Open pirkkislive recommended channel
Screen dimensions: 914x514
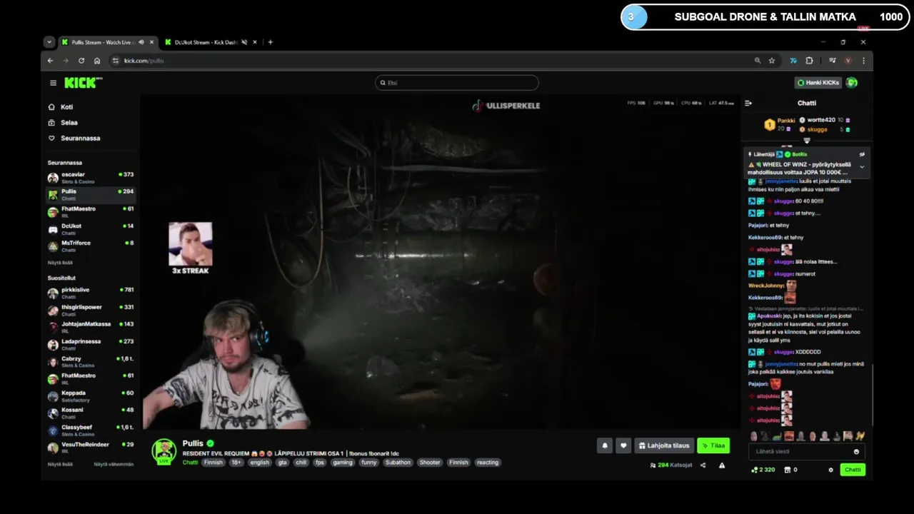click(x=91, y=293)
